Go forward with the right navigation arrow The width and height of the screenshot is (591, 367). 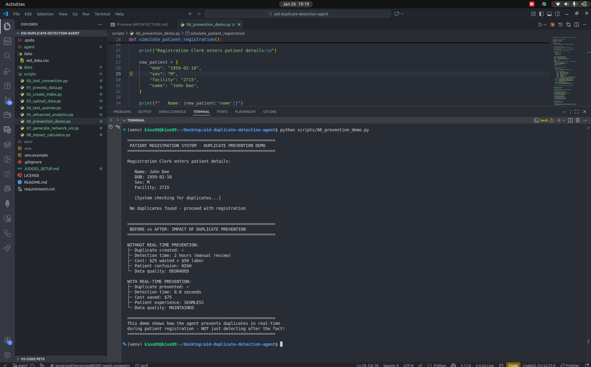click(x=199, y=14)
